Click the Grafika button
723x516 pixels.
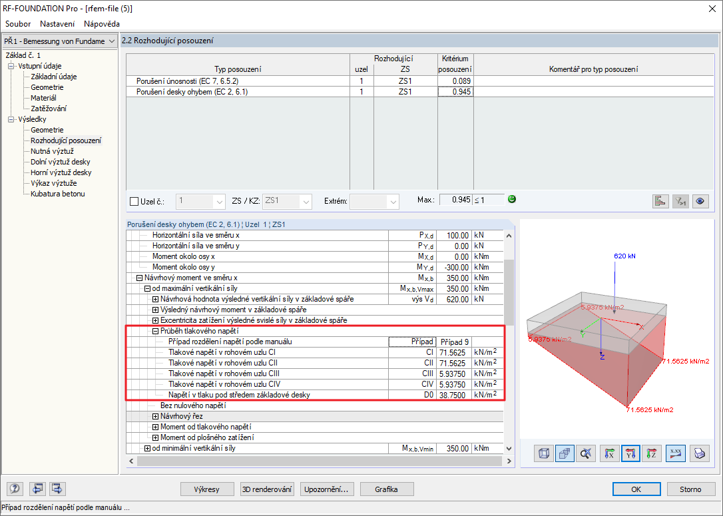(x=386, y=489)
